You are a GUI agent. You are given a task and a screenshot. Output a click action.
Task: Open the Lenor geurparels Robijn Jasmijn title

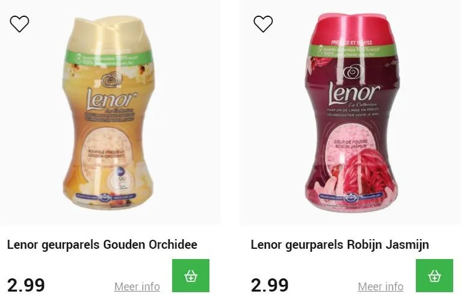[339, 245]
